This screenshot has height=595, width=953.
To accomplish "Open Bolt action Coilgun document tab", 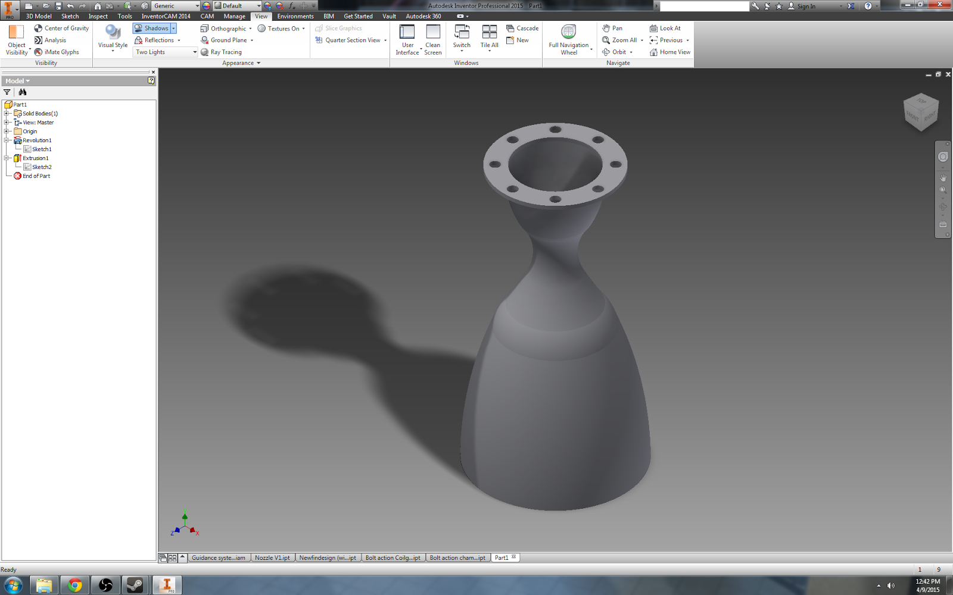I will pos(393,558).
